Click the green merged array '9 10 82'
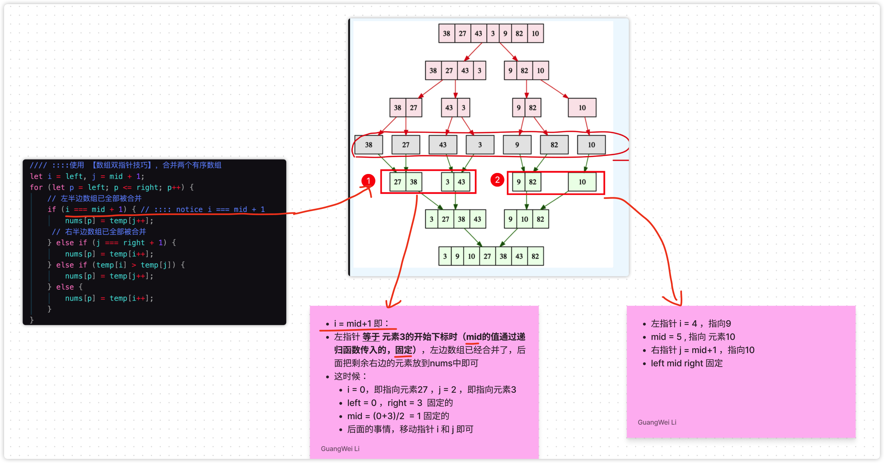Screen dimensions: 884x463 [x=527, y=219]
